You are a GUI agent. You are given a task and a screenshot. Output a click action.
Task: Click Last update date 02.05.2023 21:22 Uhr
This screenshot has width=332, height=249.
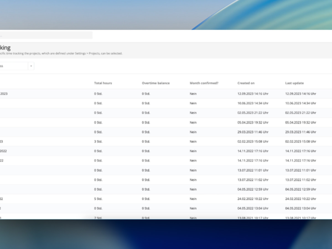(301, 113)
